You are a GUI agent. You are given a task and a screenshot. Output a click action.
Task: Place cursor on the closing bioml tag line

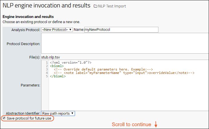click(x=58, y=76)
